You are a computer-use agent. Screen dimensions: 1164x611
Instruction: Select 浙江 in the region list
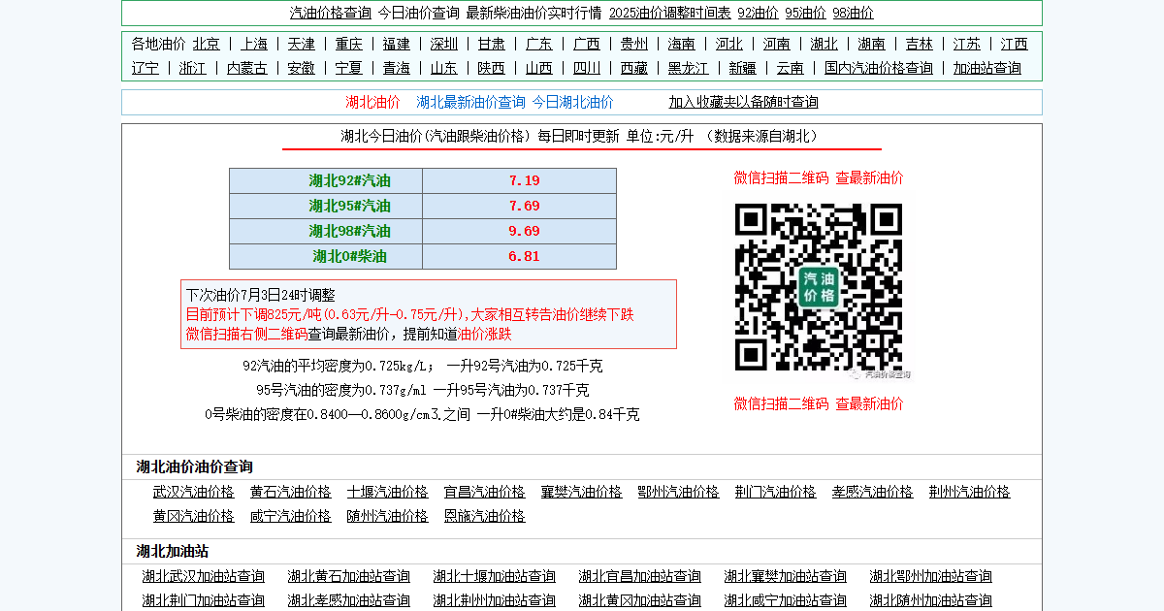[193, 68]
